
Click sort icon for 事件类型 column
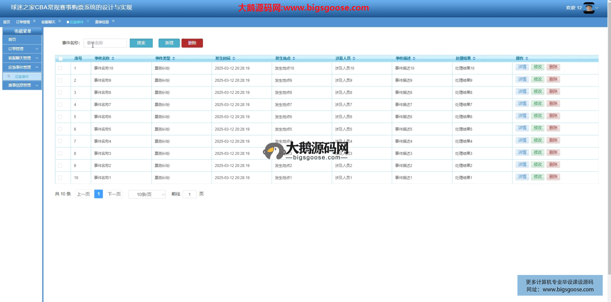pyautogui.click(x=173, y=58)
